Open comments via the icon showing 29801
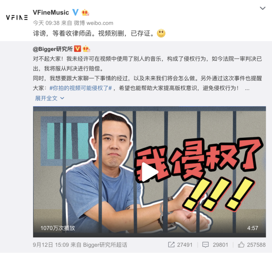Screen dimensions: 272x253 point(215,245)
